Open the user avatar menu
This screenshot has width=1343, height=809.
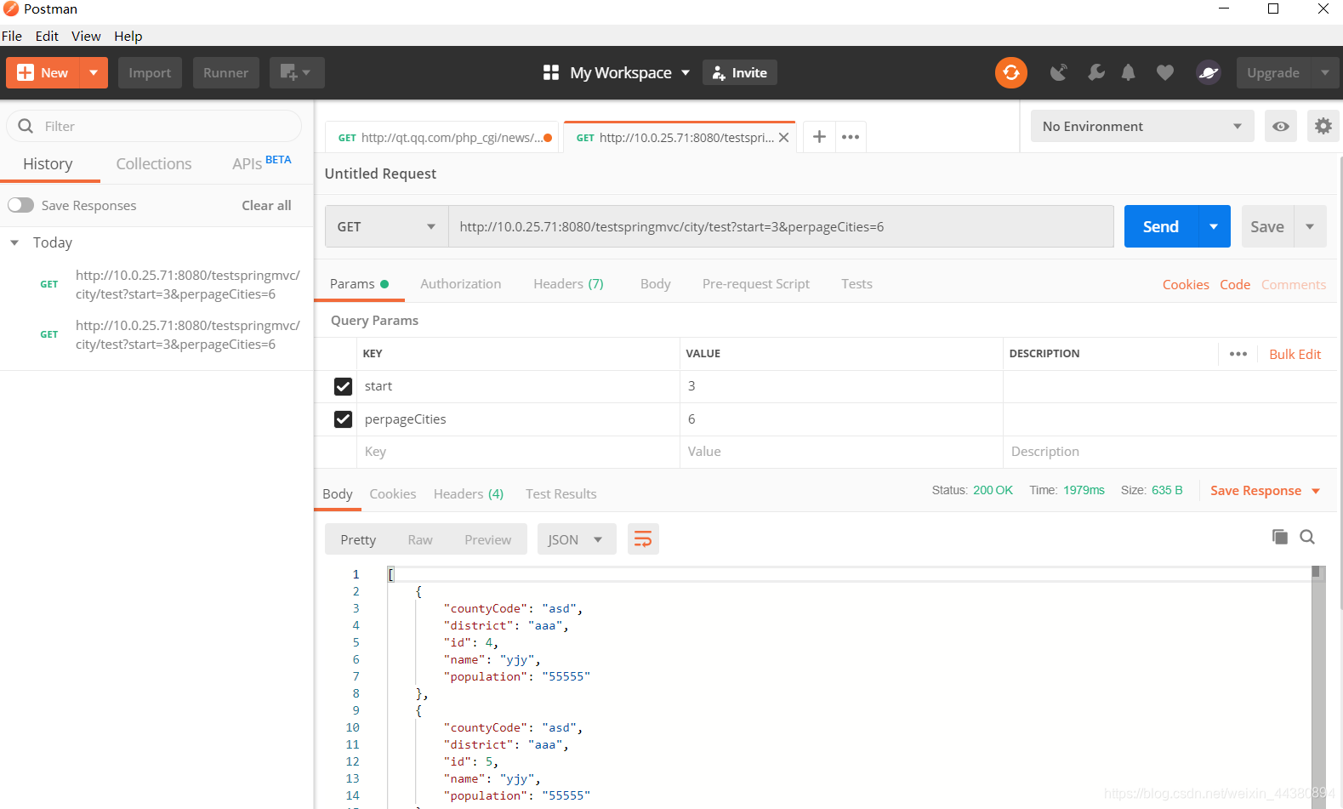coord(1209,72)
